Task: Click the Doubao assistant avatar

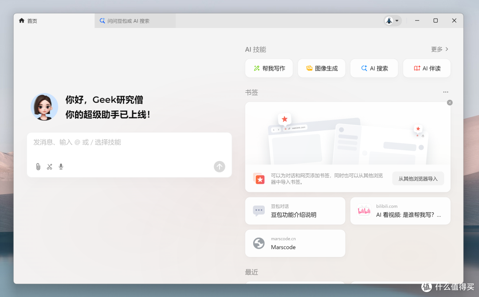Action: click(44, 107)
